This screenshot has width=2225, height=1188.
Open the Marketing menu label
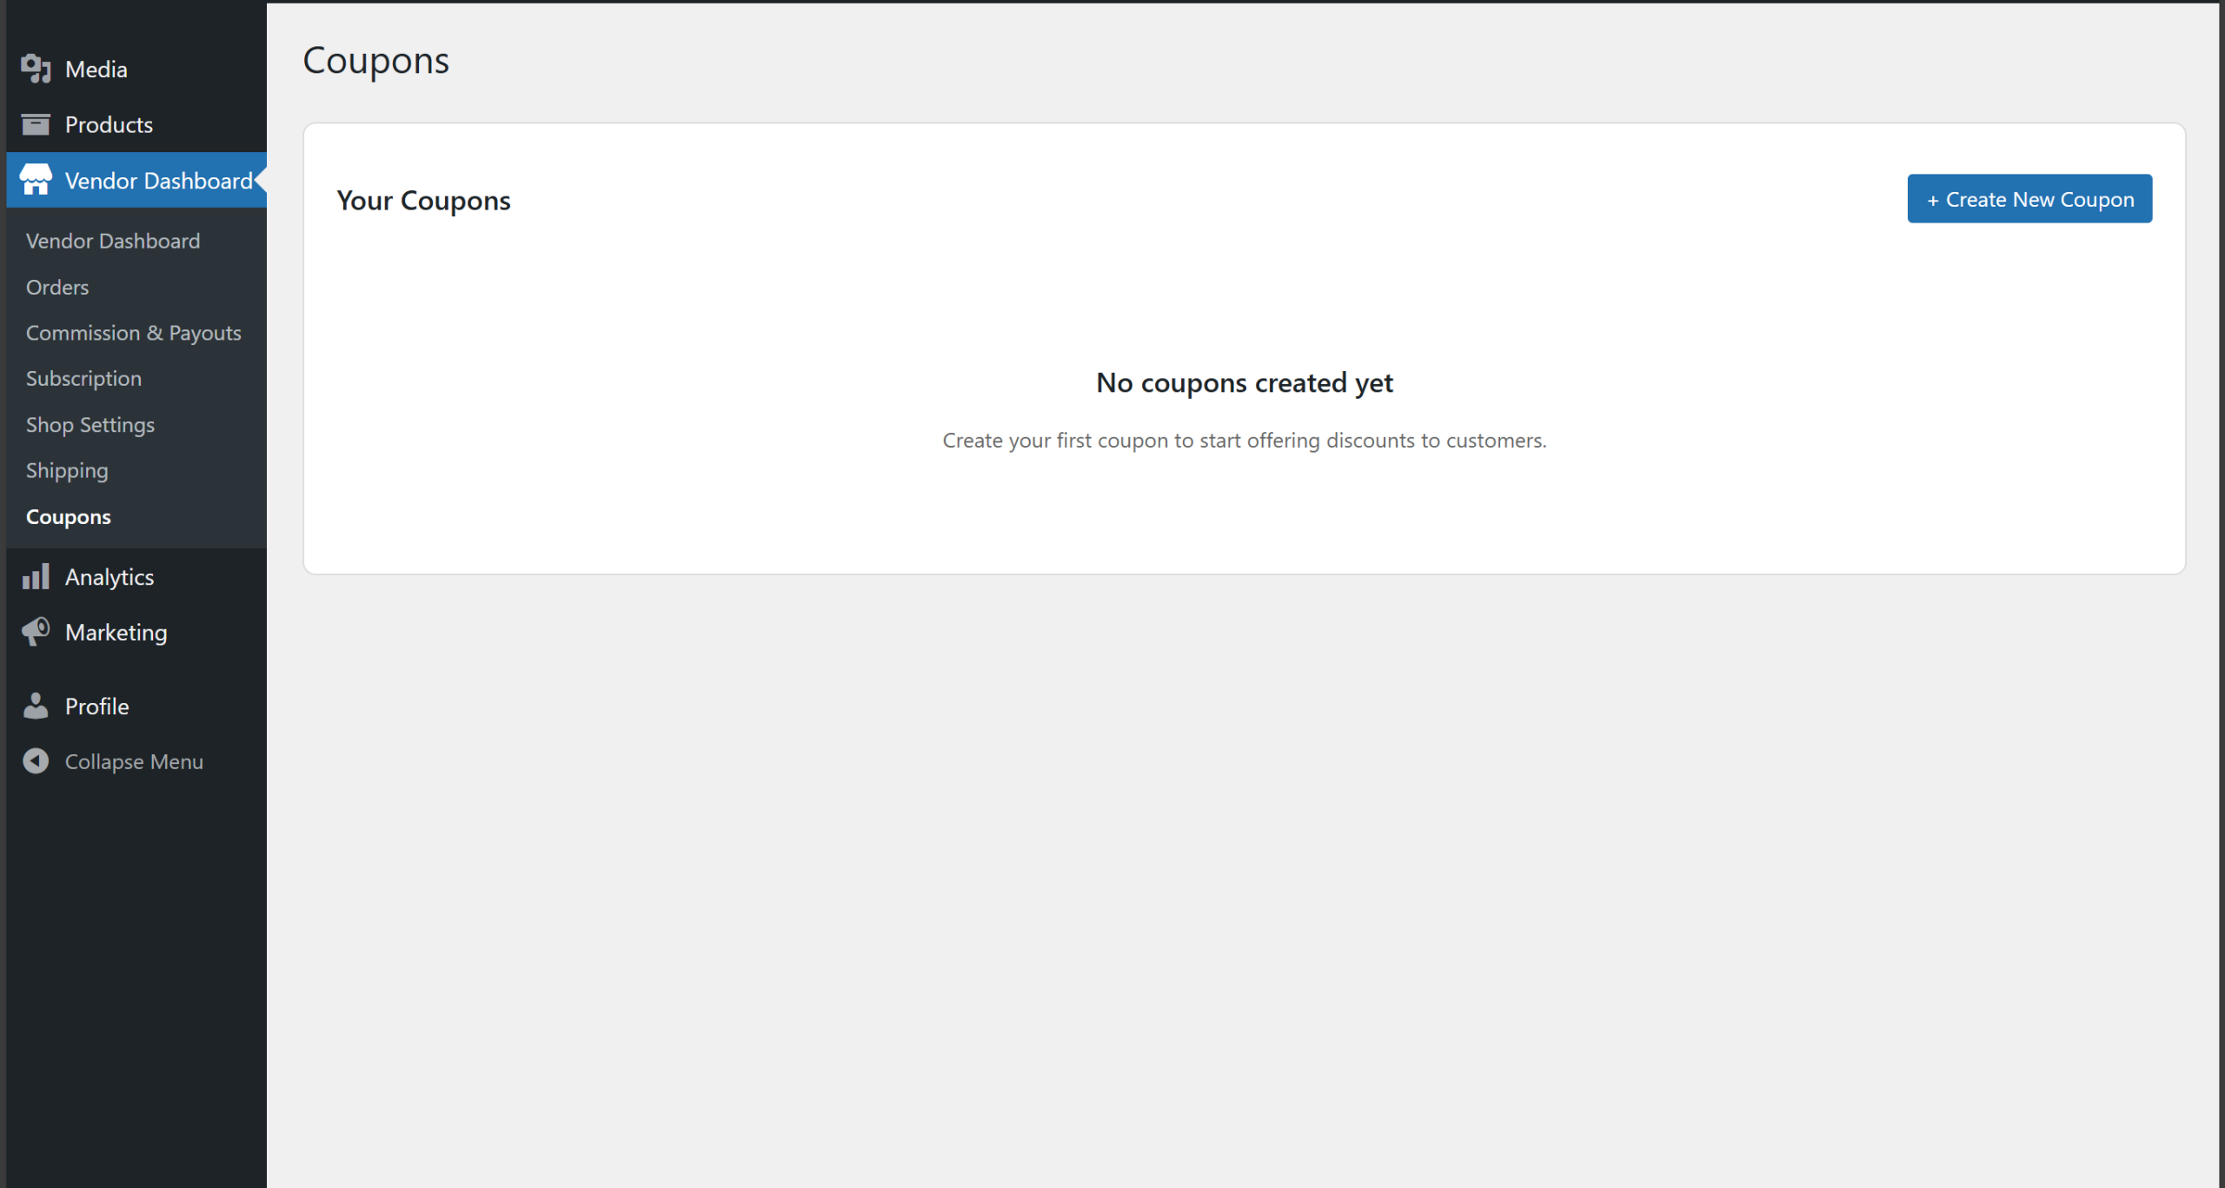[116, 633]
